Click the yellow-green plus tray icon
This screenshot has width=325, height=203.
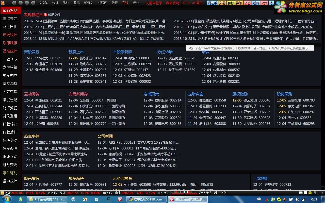tap(279, 199)
